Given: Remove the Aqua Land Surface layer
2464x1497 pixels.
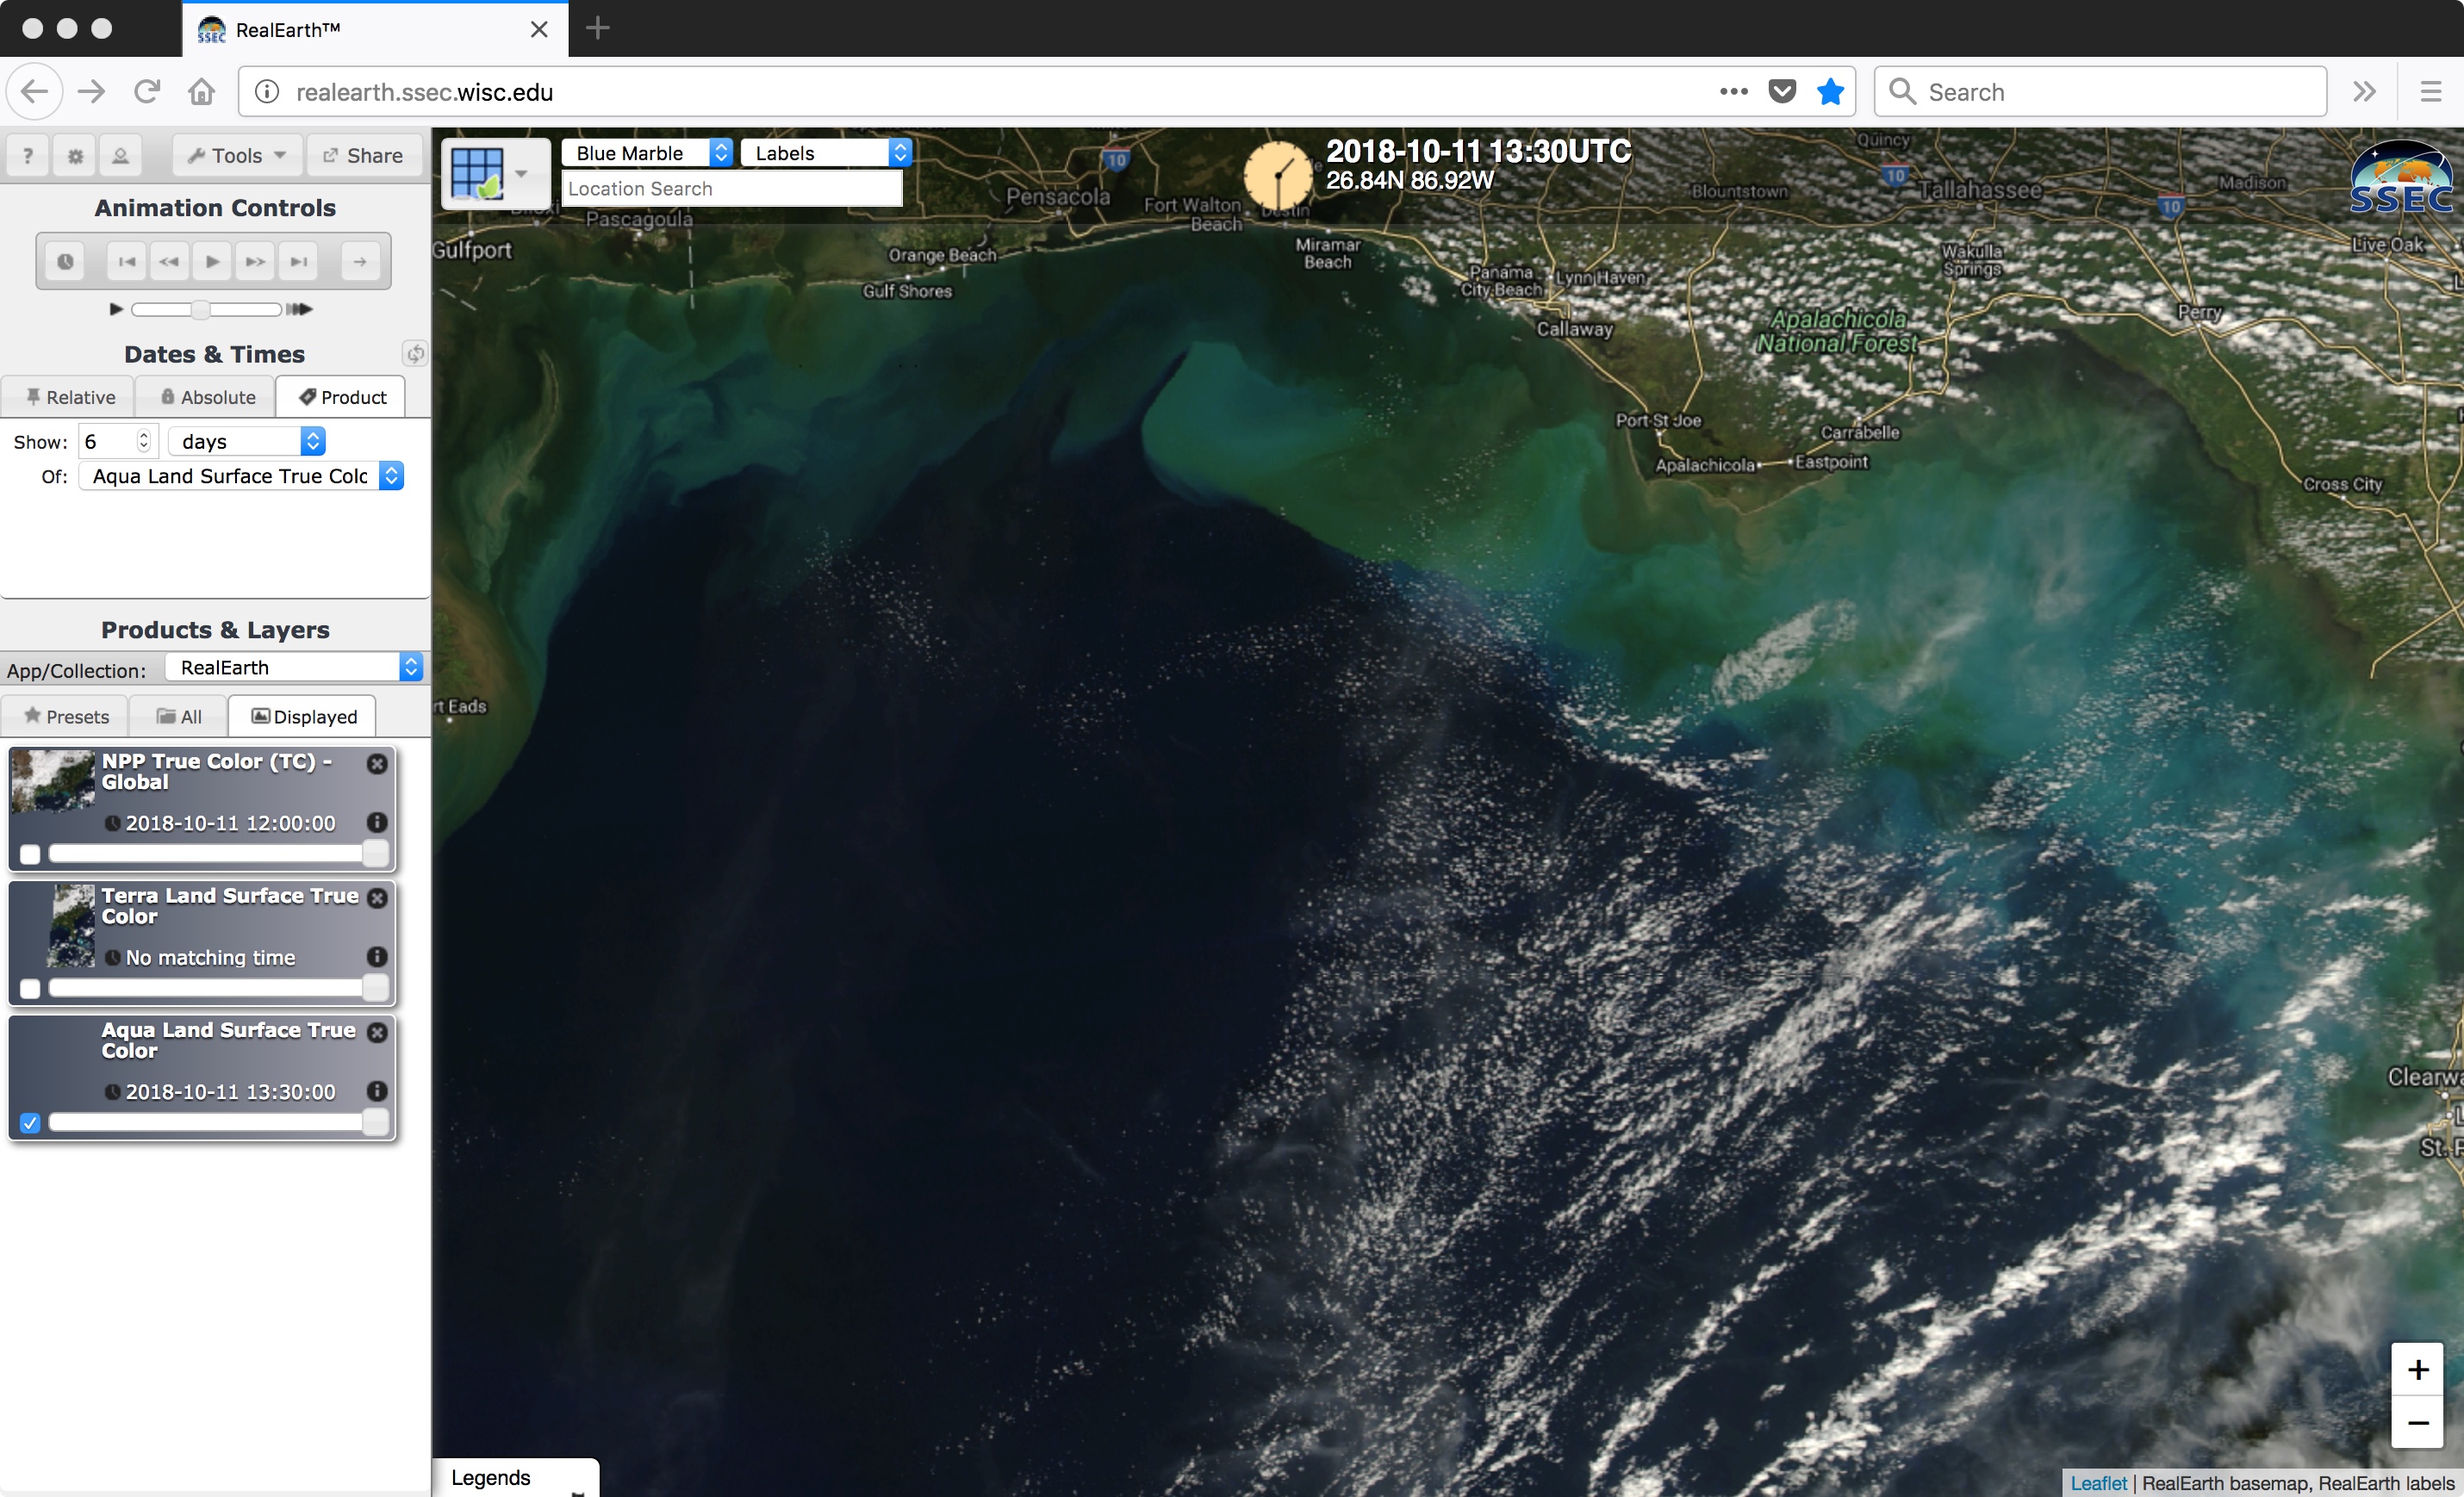Looking at the screenshot, I should (377, 1032).
